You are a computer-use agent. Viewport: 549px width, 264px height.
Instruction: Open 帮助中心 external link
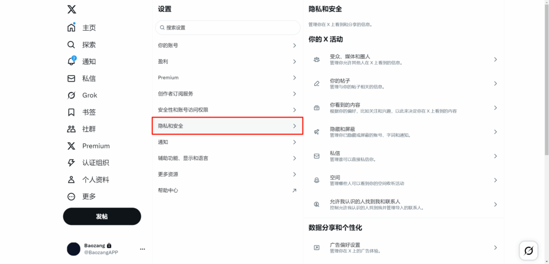228,190
